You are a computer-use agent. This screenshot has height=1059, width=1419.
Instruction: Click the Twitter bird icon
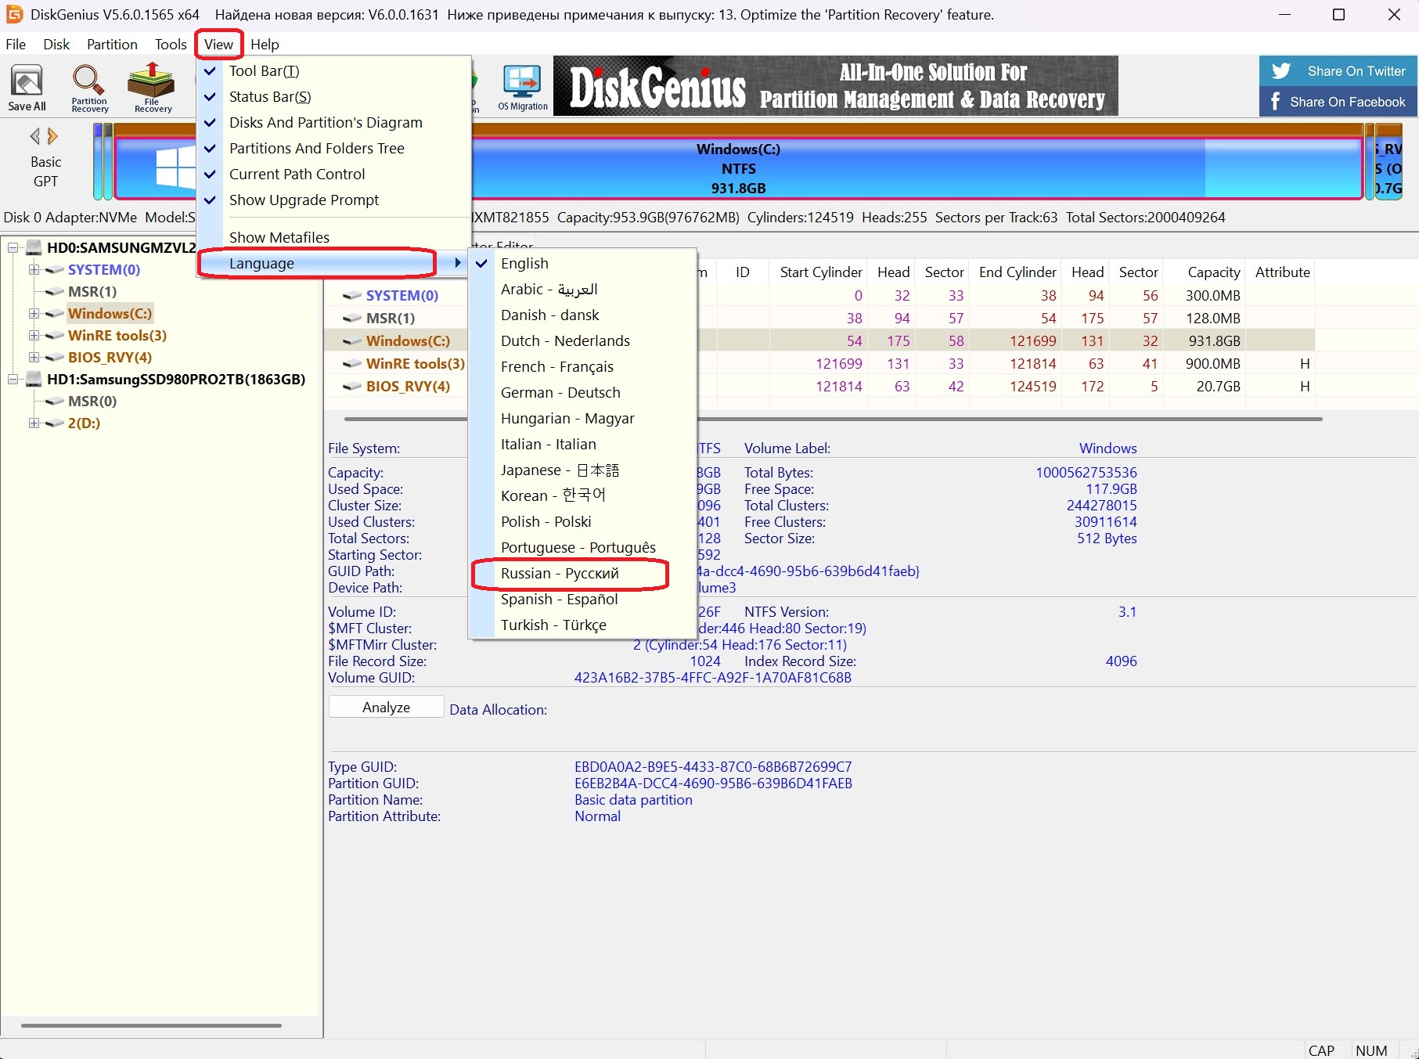point(1281,71)
